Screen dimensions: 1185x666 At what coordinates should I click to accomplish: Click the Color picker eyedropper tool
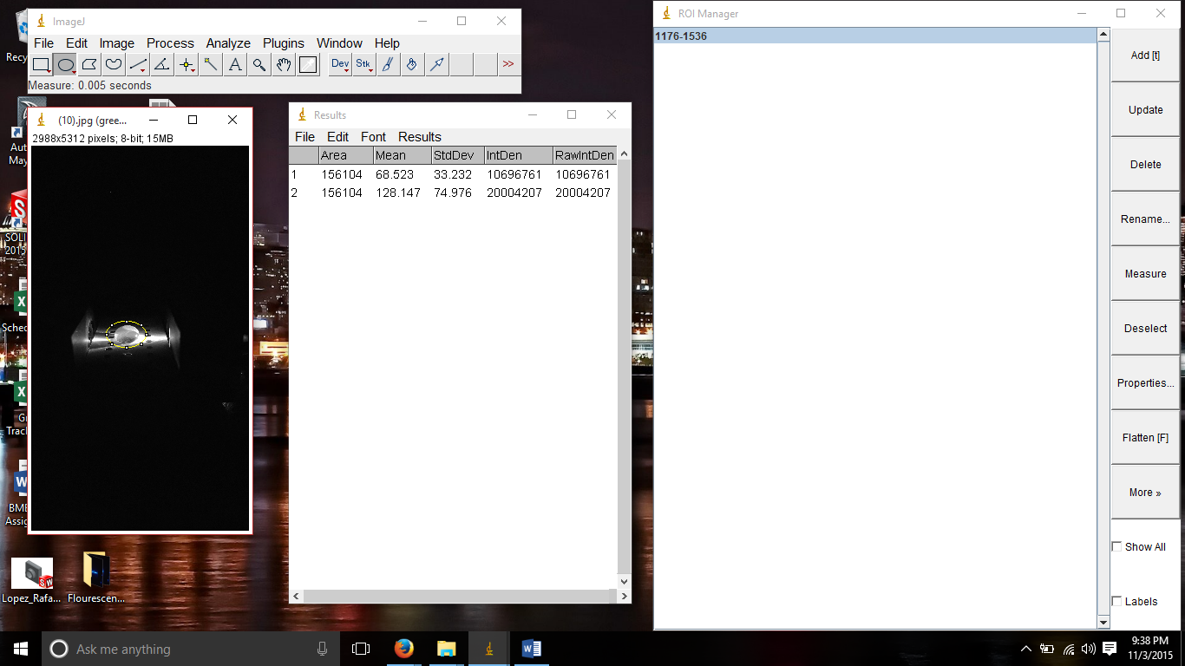(x=308, y=64)
